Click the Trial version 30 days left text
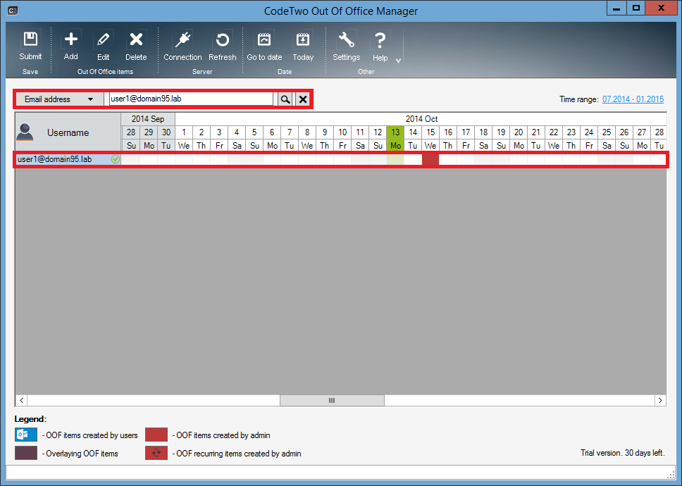682x486 pixels. point(622,453)
